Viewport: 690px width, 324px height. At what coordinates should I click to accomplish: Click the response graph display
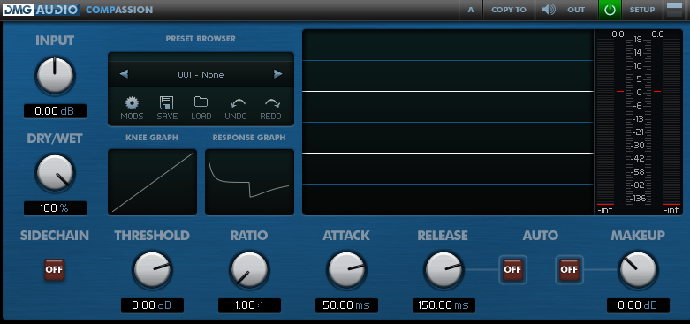(x=249, y=182)
